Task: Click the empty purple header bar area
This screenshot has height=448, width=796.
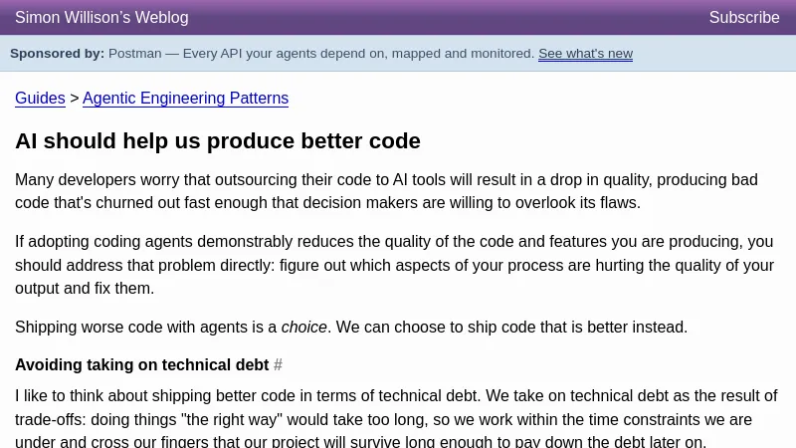Action: point(448,18)
